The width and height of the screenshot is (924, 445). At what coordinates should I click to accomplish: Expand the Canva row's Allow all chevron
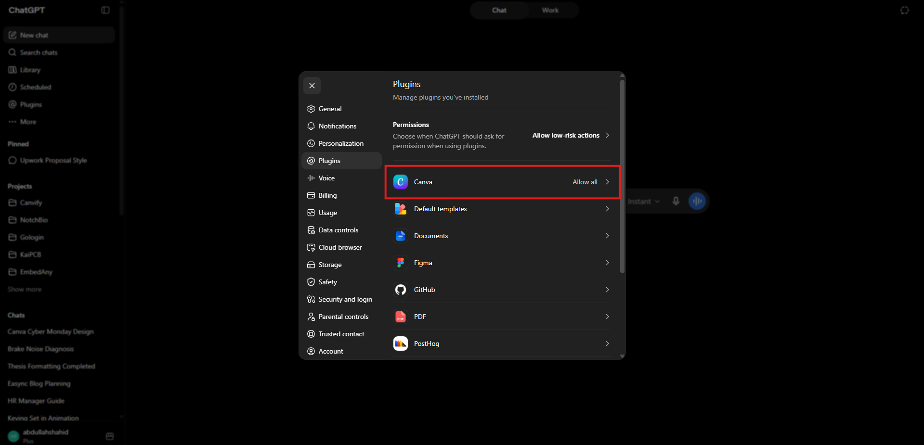[607, 182]
